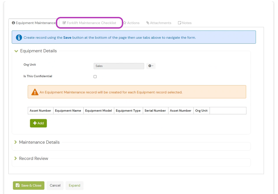Click the info icon in the blue banner
The width and height of the screenshot is (278, 194).
(19, 37)
